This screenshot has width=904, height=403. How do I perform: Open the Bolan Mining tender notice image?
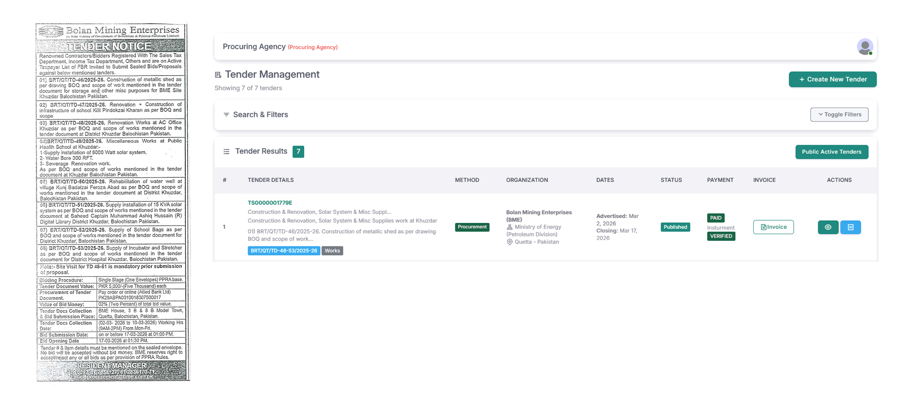(x=112, y=202)
